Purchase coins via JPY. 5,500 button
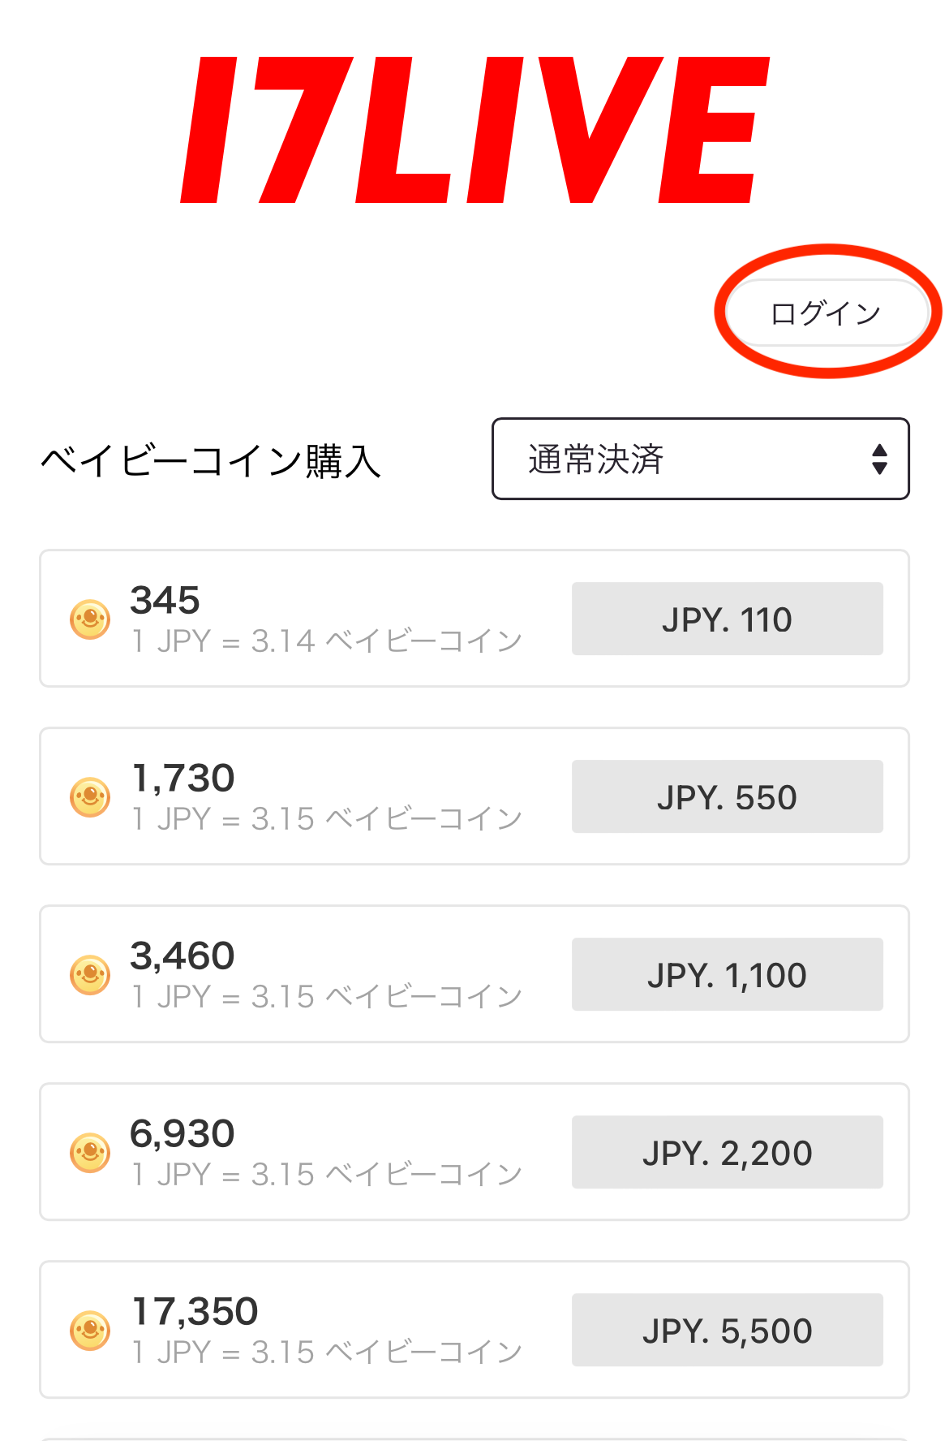Screen dimensions: 949x1441 pos(727,1331)
